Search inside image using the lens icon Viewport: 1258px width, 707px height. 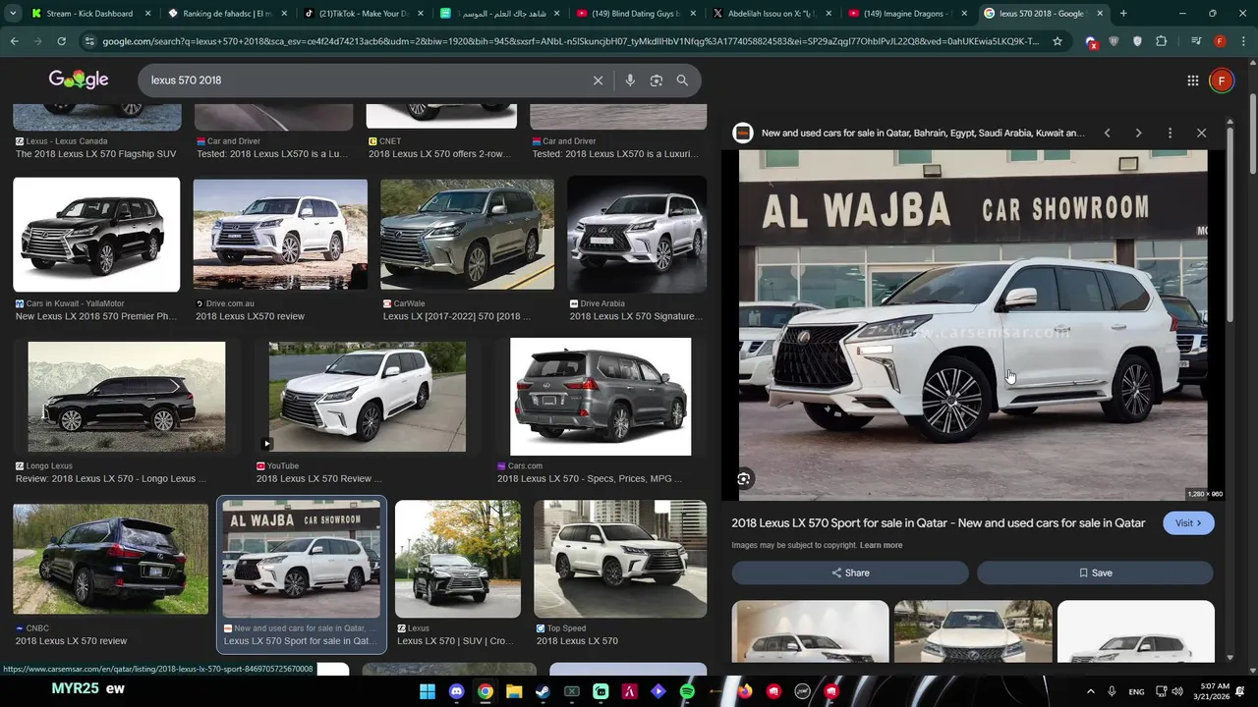(x=744, y=479)
